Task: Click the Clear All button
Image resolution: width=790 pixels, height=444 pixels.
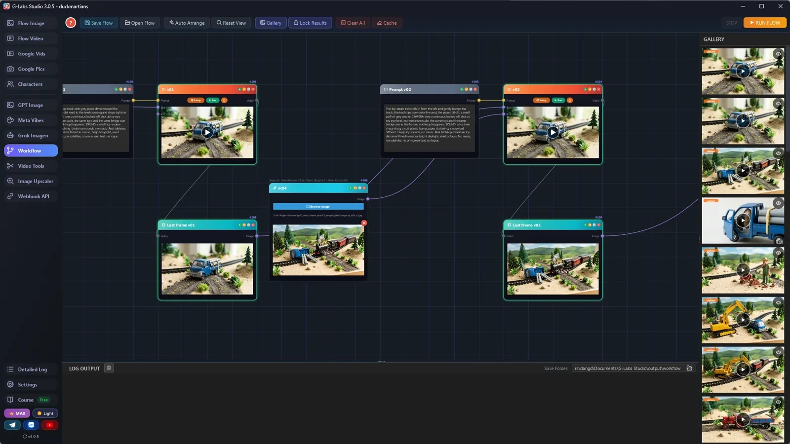Action: click(x=353, y=23)
